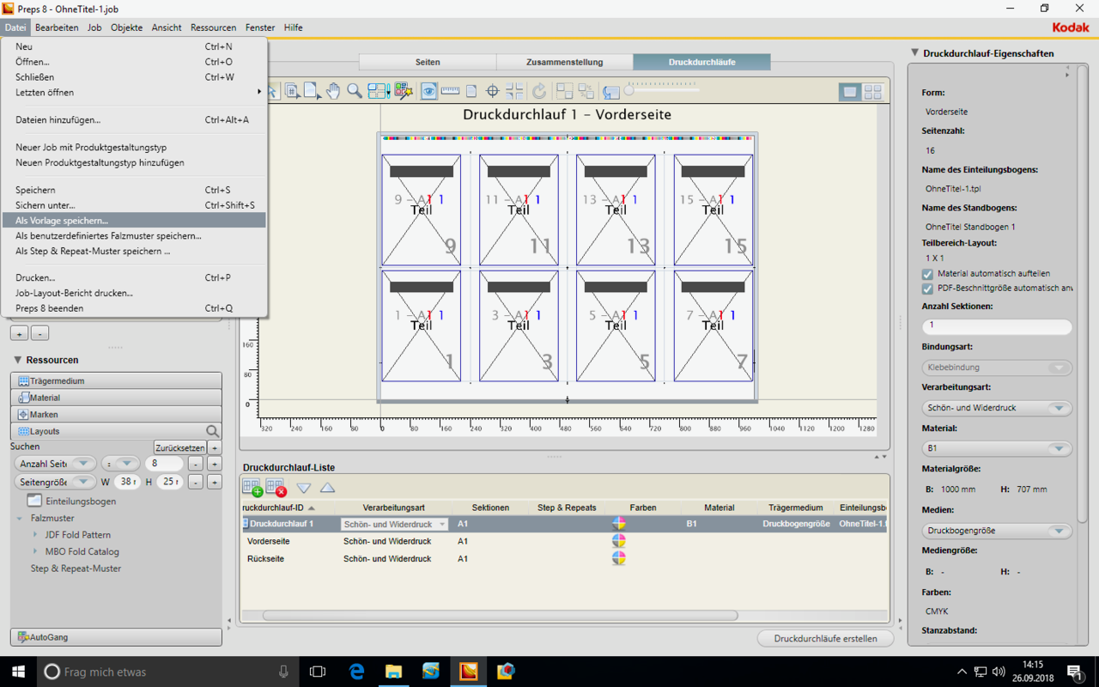Click the 'Druckdurchläufe erstellen' button

[825, 638]
